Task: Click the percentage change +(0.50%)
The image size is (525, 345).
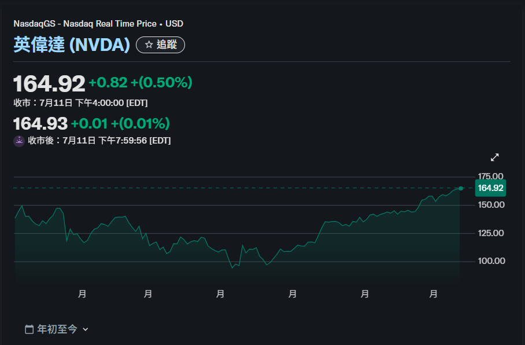Action: tap(161, 82)
